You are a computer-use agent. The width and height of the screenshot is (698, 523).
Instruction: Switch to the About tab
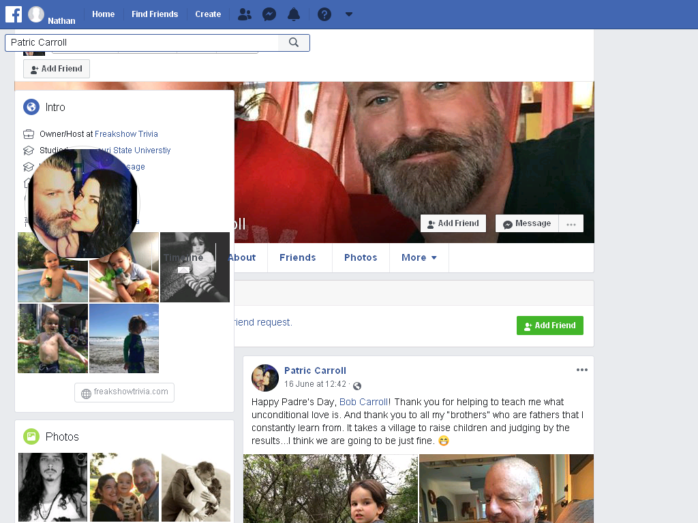(x=243, y=257)
